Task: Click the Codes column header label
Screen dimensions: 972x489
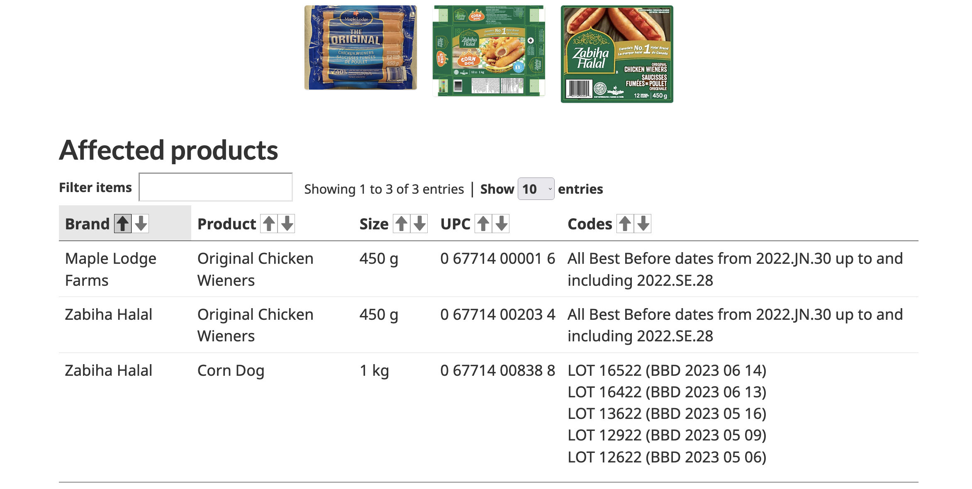Action: (590, 224)
